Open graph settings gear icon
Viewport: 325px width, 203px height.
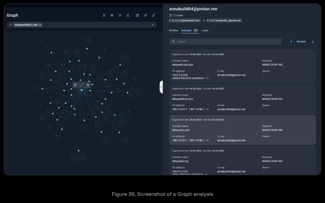point(112,15)
